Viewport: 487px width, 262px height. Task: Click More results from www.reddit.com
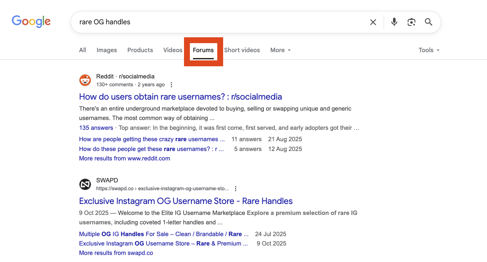(124, 158)
